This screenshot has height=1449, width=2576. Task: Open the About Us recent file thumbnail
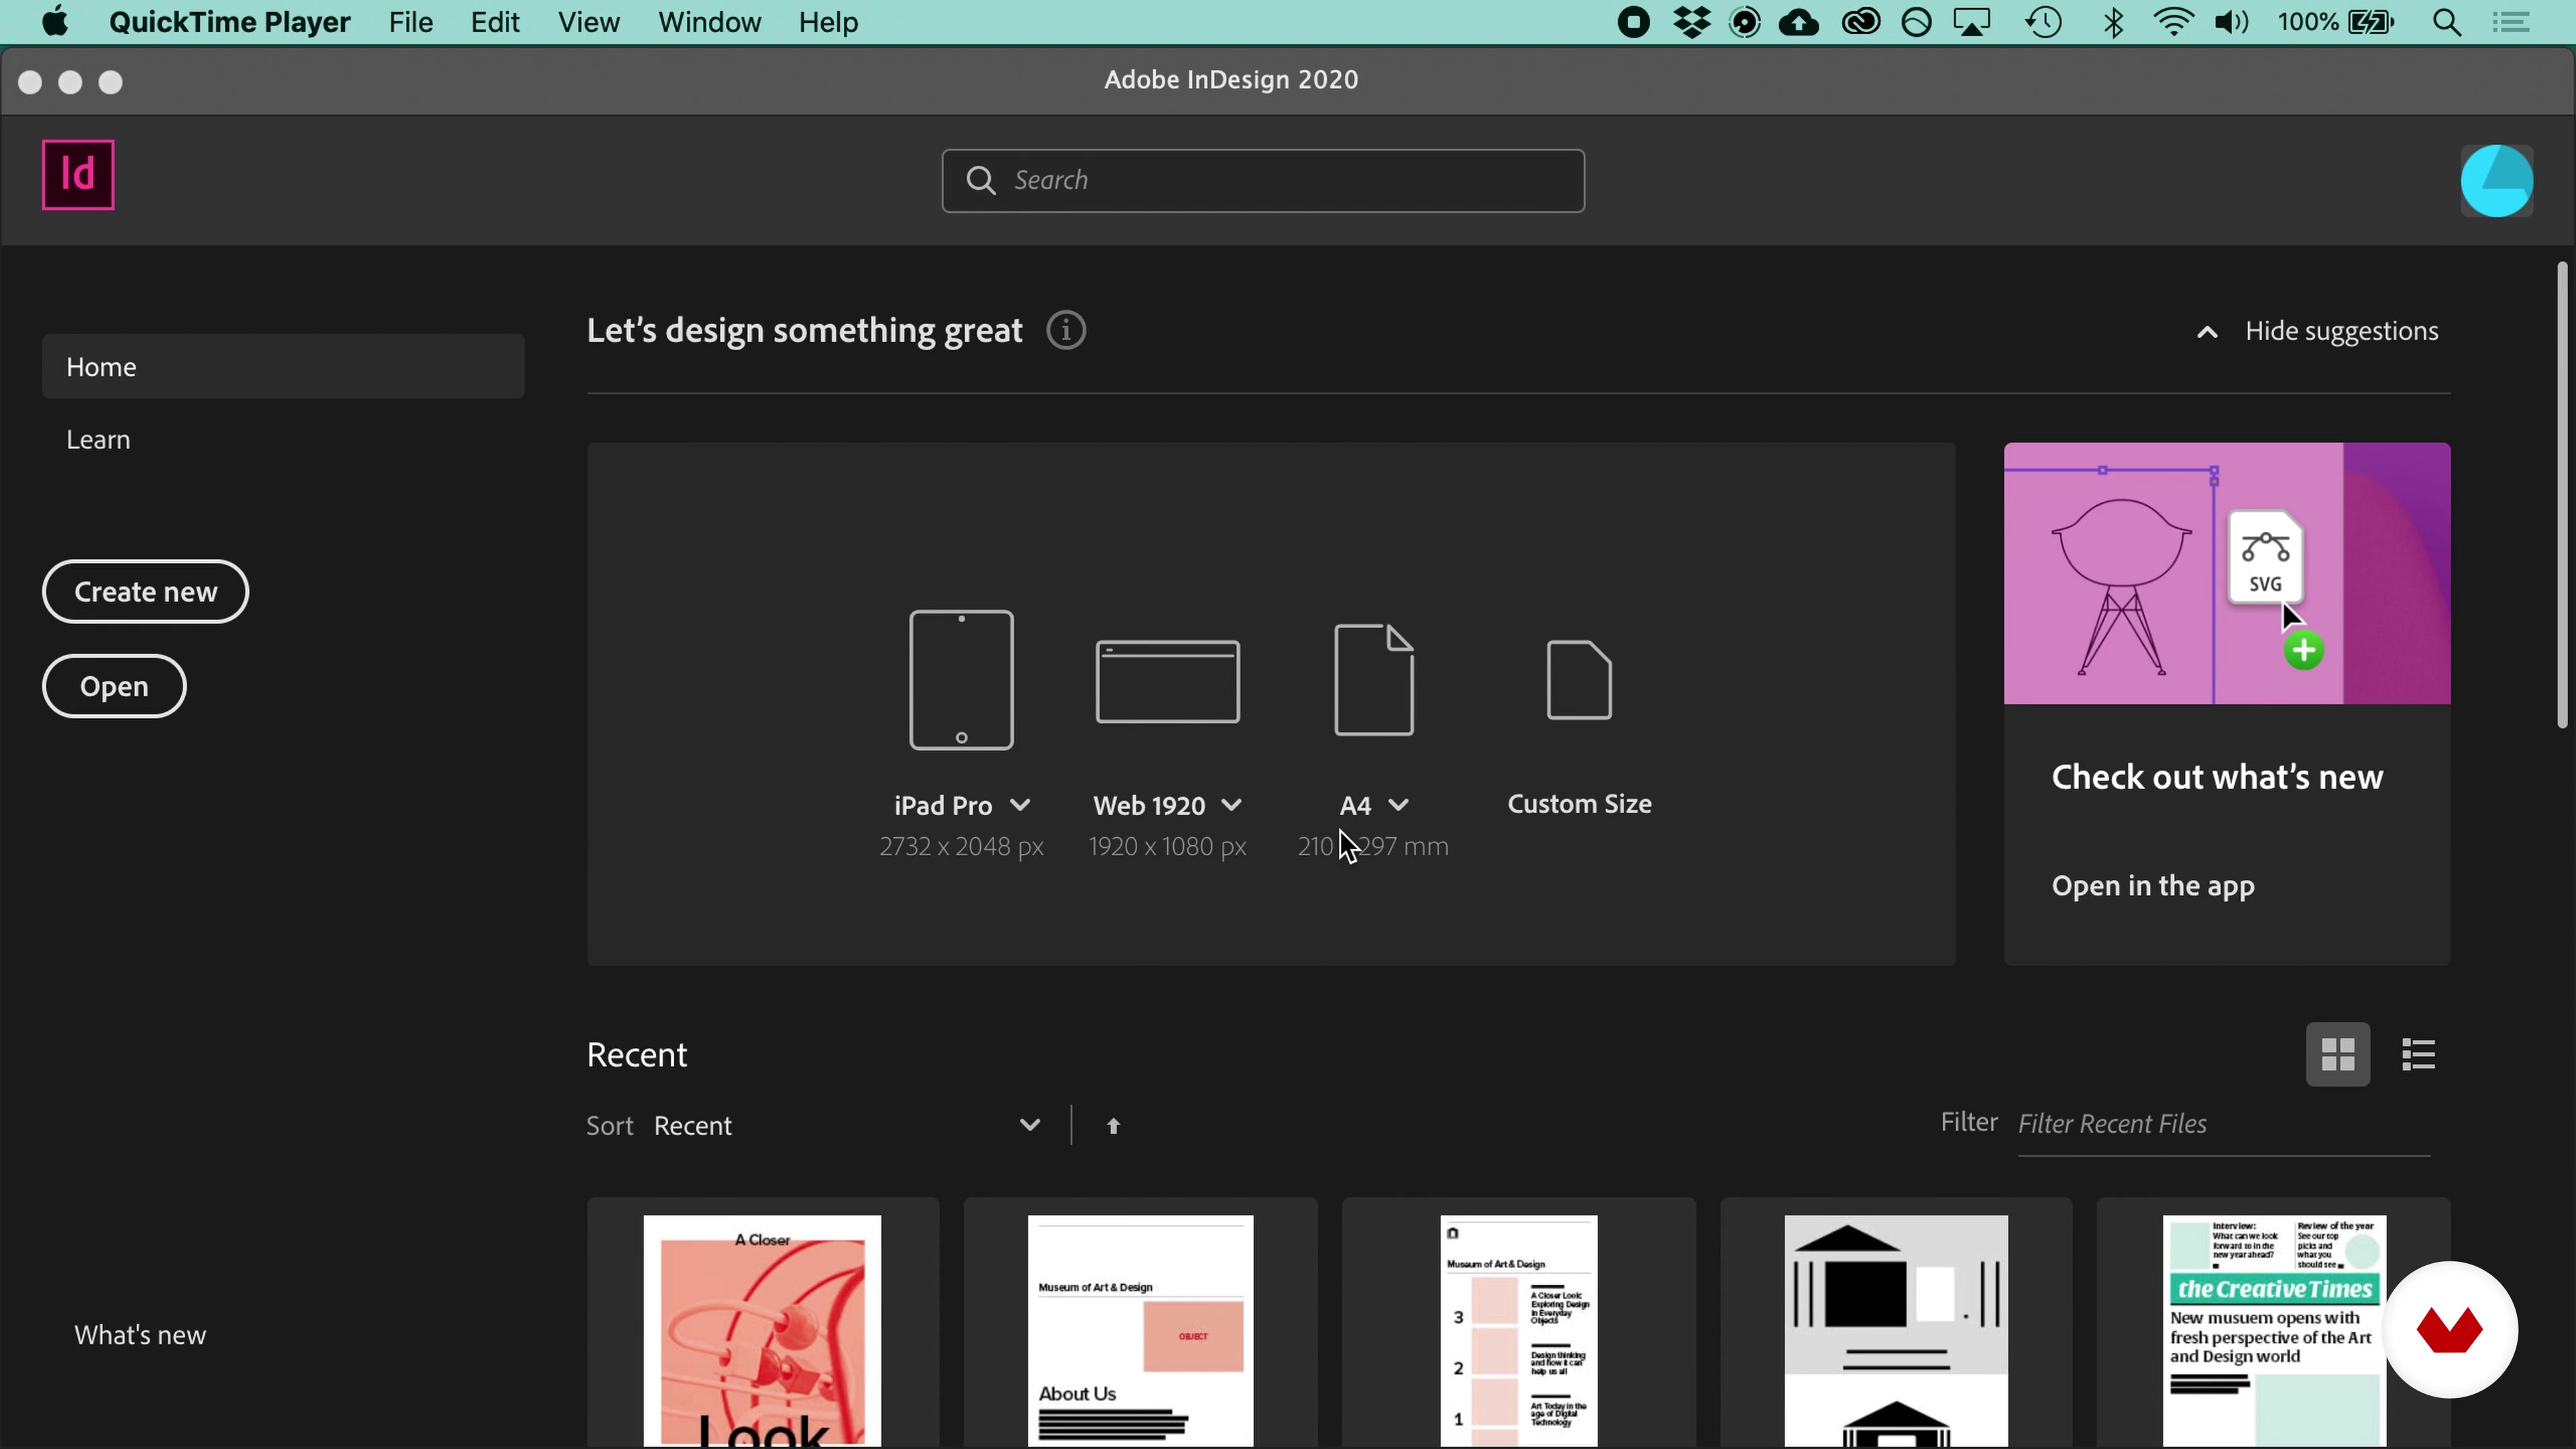click(1140, 1331)
